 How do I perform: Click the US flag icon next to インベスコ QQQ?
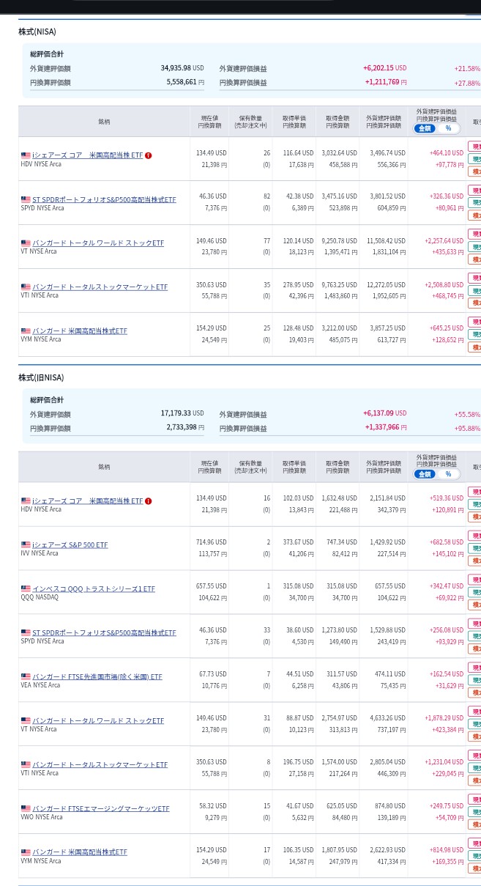[26, 588]
